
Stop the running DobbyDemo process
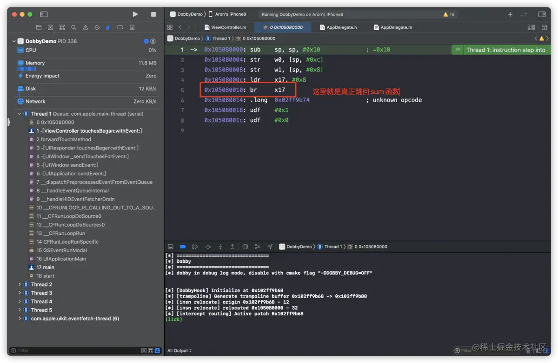(153, 14)
